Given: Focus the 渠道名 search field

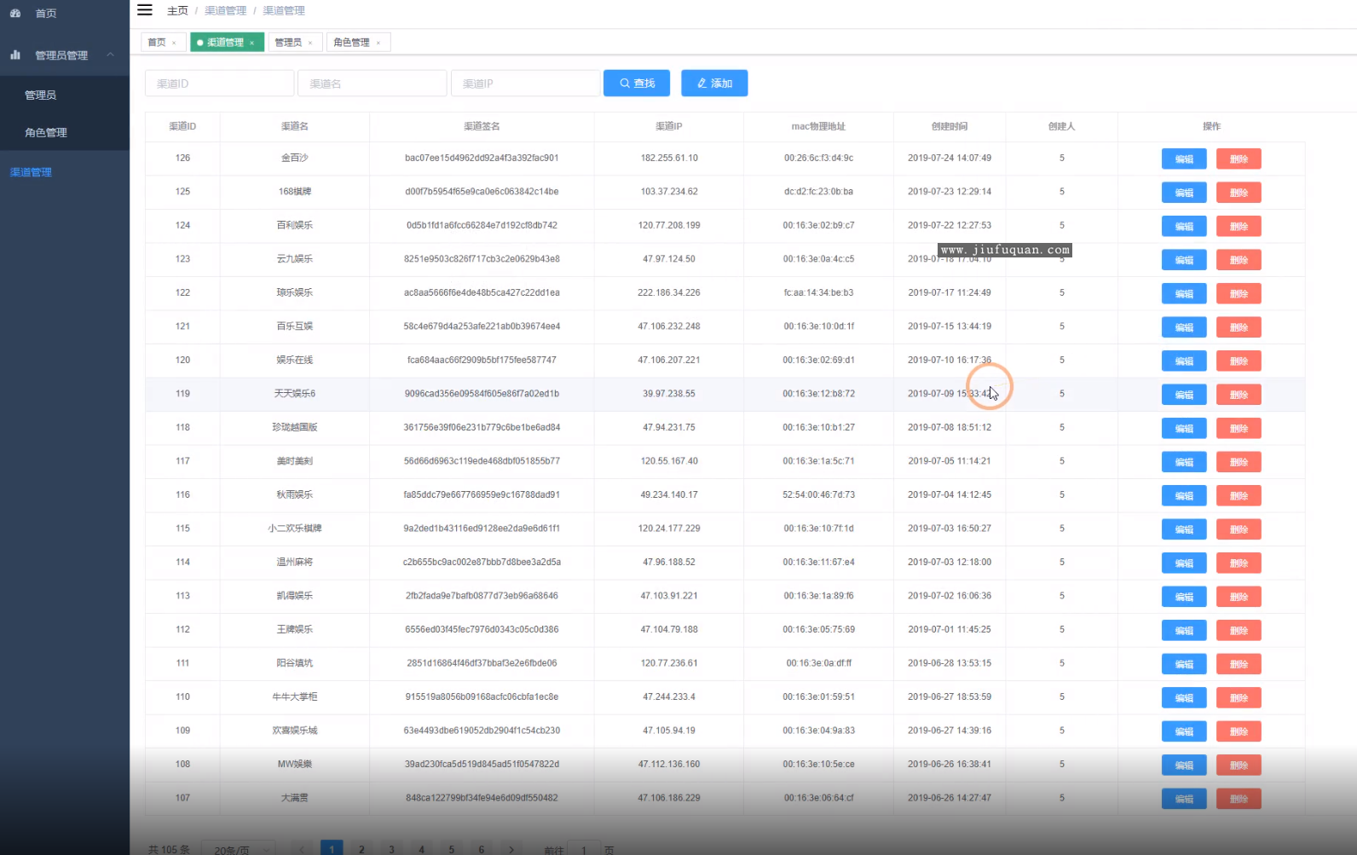Looking at the screenshot, I should point(372,84).
